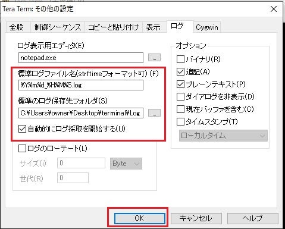
Task: Browse for log viewer editor executable
Action: pyautogui.click(x=154, y=58)
